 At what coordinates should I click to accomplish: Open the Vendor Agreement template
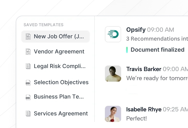59,52
